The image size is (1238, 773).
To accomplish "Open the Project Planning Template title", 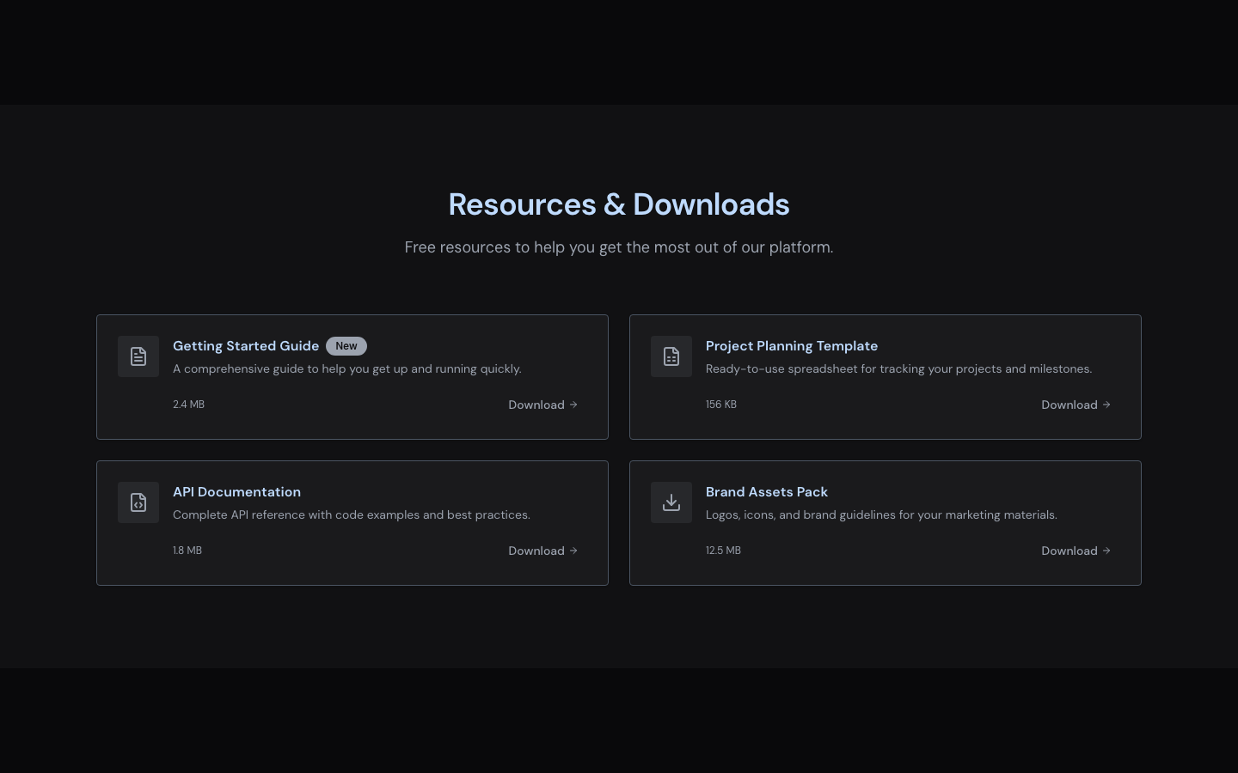I will 792,346.
